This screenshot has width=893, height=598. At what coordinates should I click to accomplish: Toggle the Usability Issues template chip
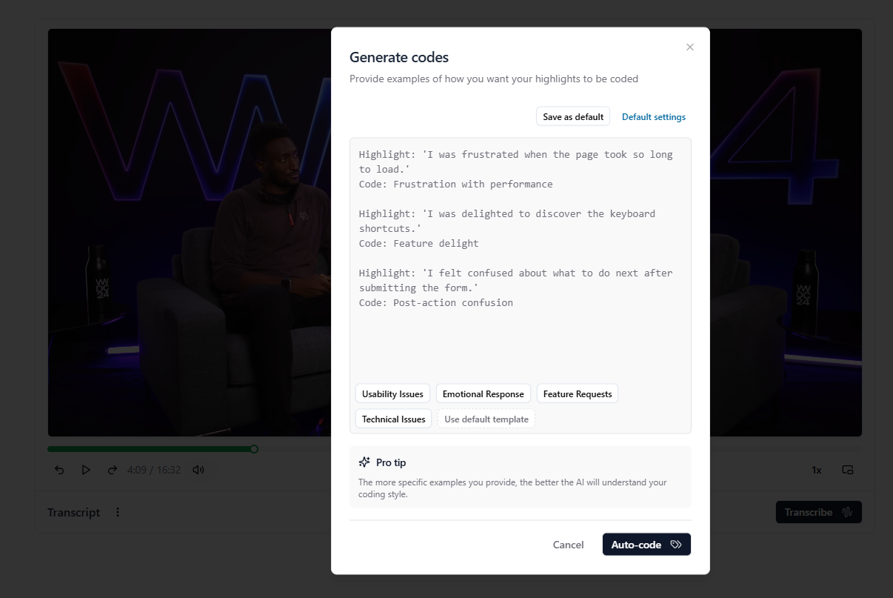pyautogui.click(x=392, y=393)
